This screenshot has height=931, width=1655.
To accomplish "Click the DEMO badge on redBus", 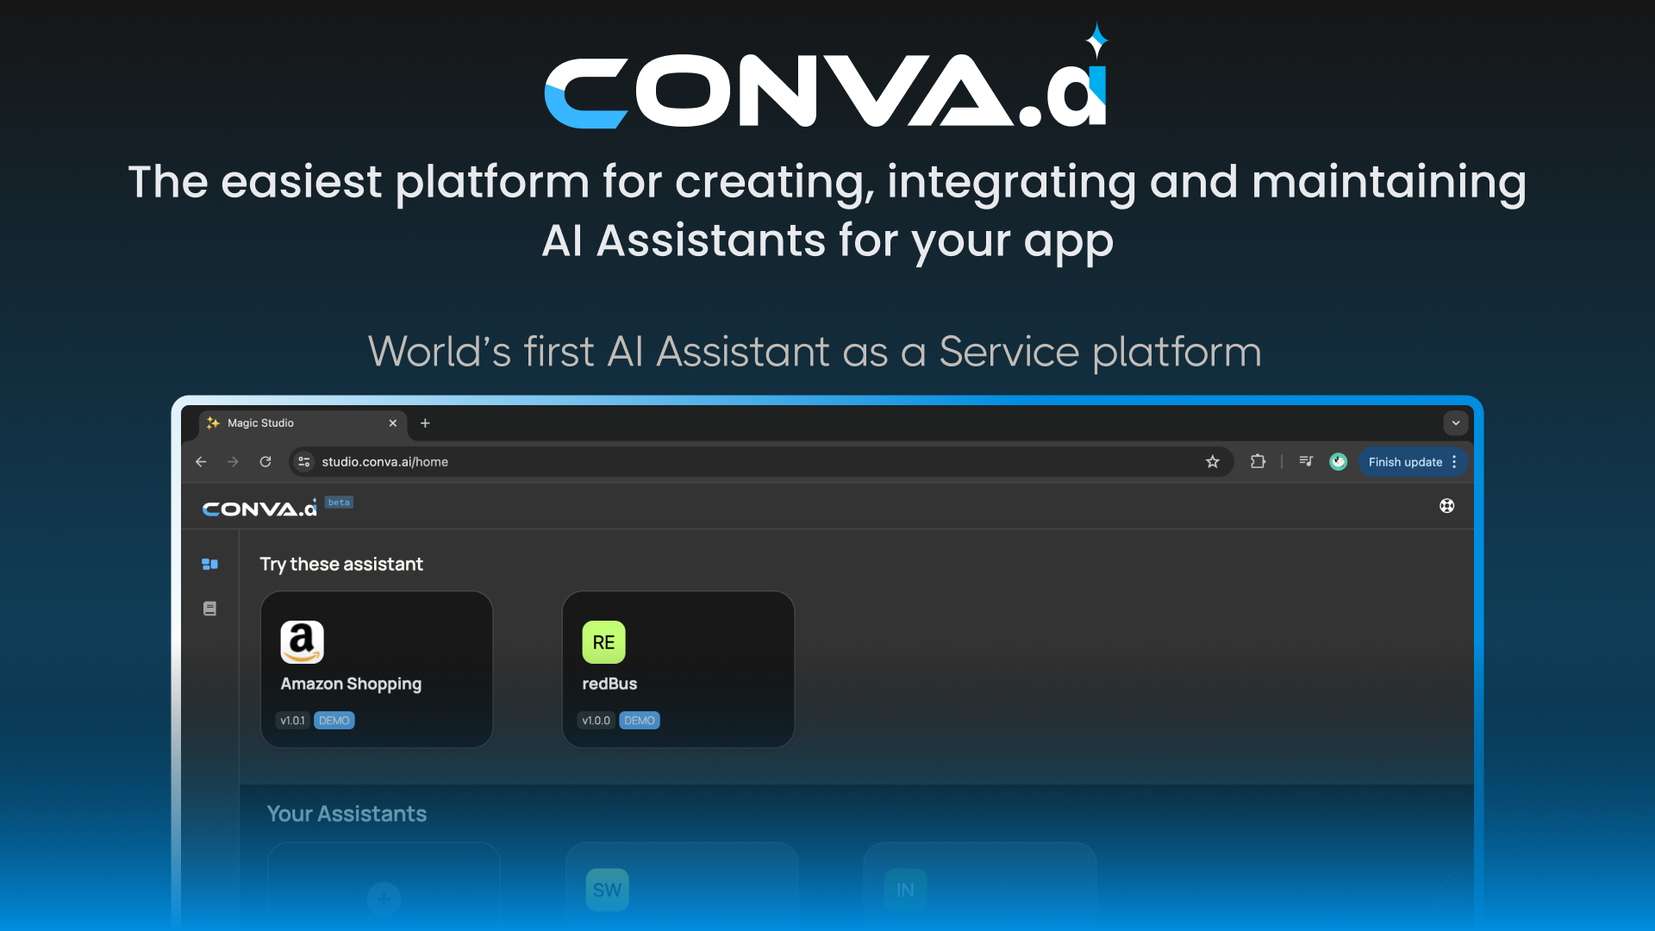I will pos(640,720).
